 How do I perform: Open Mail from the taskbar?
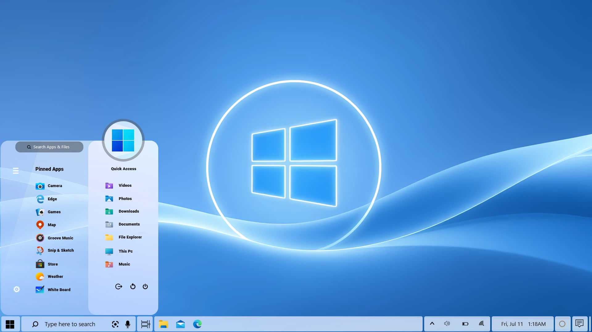point(180,324)
